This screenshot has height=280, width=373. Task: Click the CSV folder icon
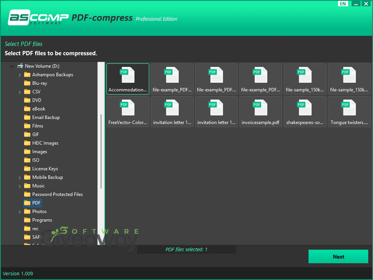click(x=27, y=92)
